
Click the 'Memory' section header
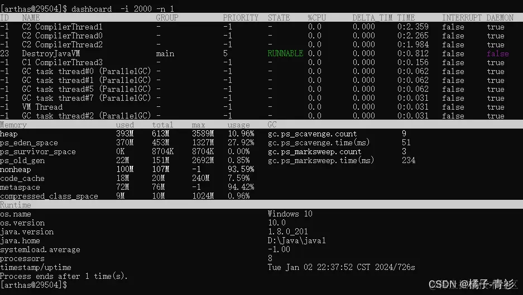13,125
